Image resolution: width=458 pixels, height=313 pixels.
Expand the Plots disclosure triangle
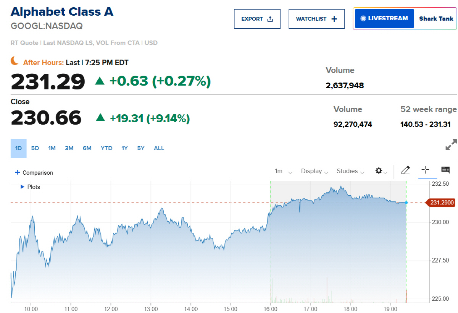click(23, 187)
